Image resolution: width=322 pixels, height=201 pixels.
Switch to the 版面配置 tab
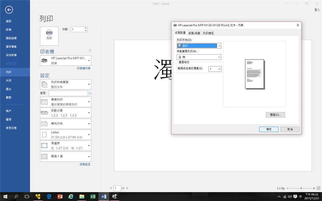(x=180, y=33)
